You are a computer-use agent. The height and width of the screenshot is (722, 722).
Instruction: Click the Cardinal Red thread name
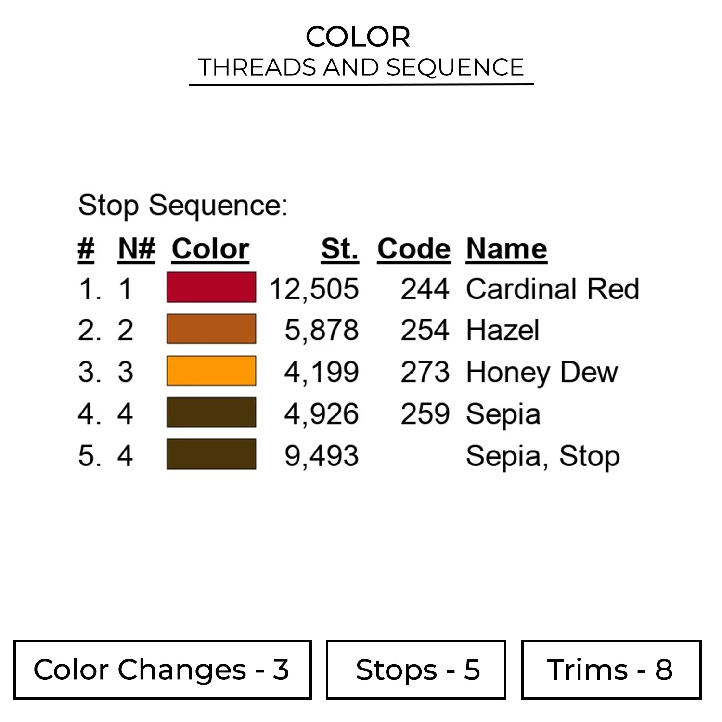[x=553, y=289]
